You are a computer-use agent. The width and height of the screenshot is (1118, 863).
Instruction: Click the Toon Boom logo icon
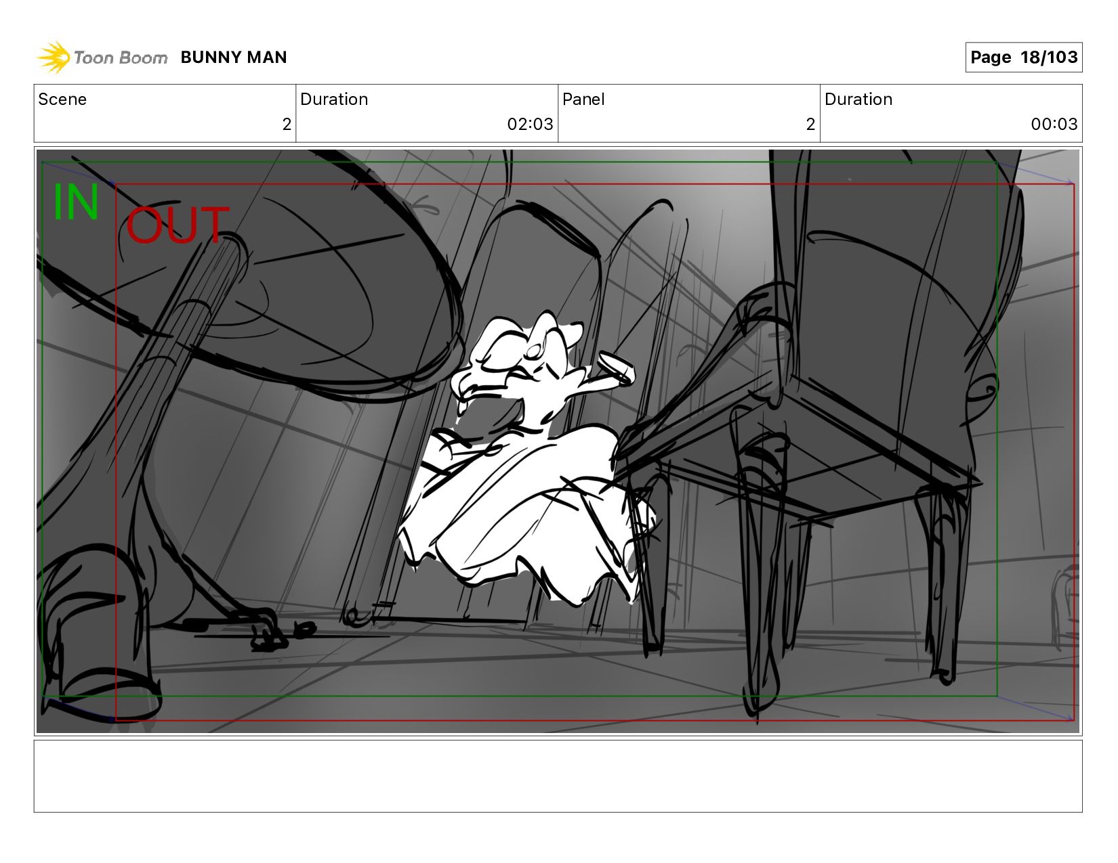54,57
